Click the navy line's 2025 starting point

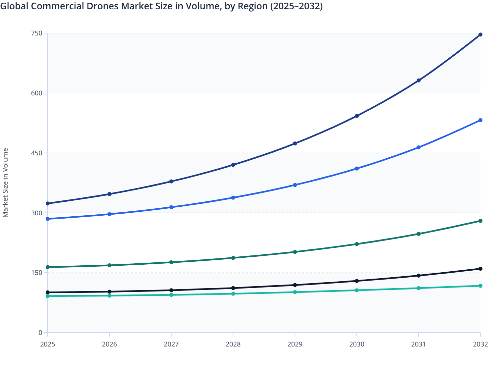(47, 203)
